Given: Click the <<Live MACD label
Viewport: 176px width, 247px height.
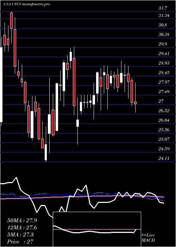Looking at the screenshot, I should (x=148, y=238).
